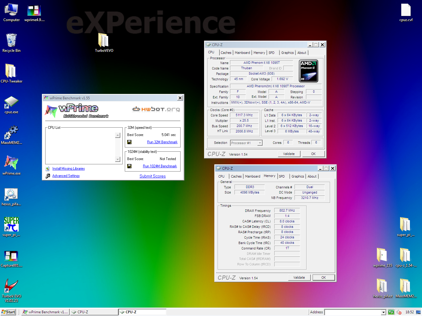
Task: Switch to Mainboard tab in top CPU-Z
Action: pos(242,53)
